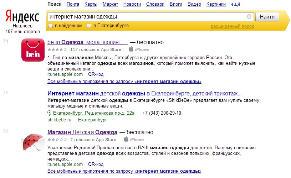Click phone number '+7 (343) 200-29-10'
The height and width of the screenshot is (178, 291).
click(x=162, y=113)
